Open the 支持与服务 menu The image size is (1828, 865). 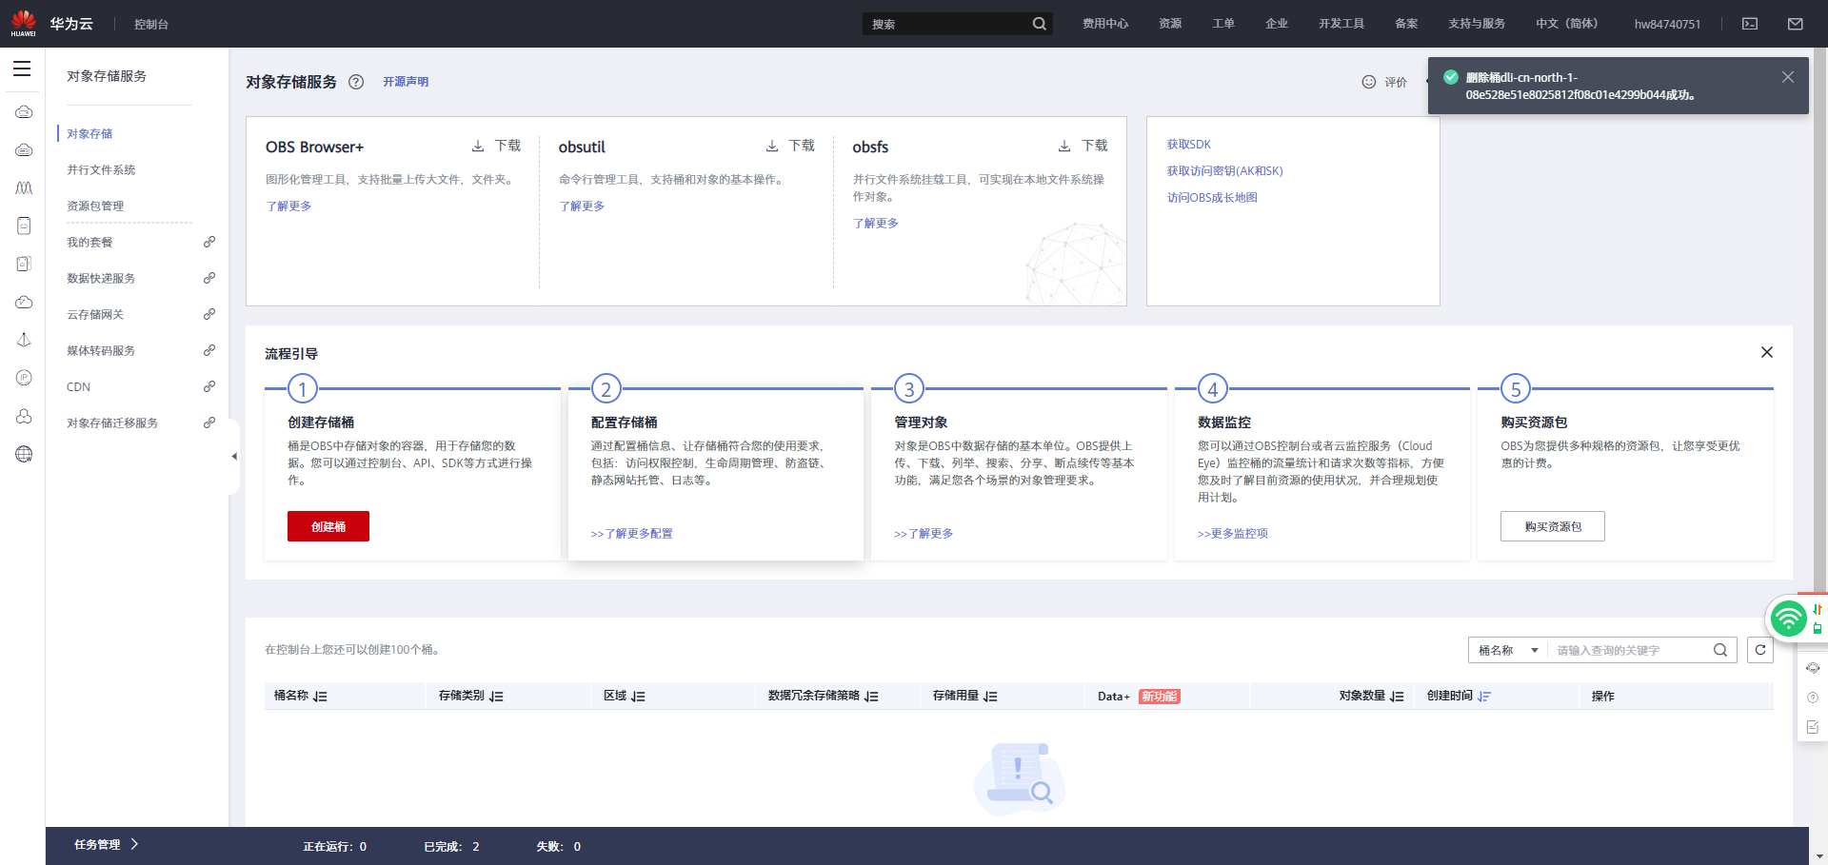click(x=1477, y=24)
